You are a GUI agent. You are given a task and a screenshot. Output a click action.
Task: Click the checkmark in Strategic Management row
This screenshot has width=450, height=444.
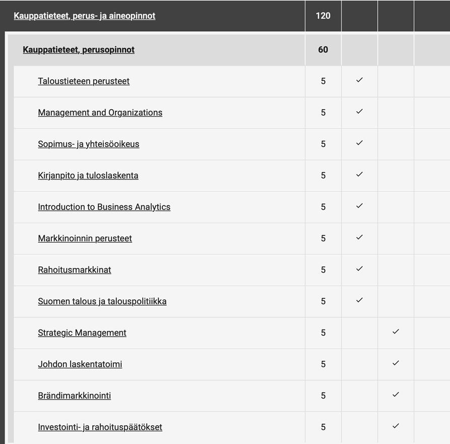click(x=396, y=332)
